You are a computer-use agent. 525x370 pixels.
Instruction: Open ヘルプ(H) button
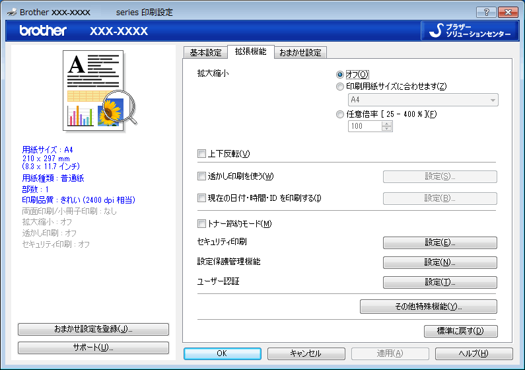point(474,353)
